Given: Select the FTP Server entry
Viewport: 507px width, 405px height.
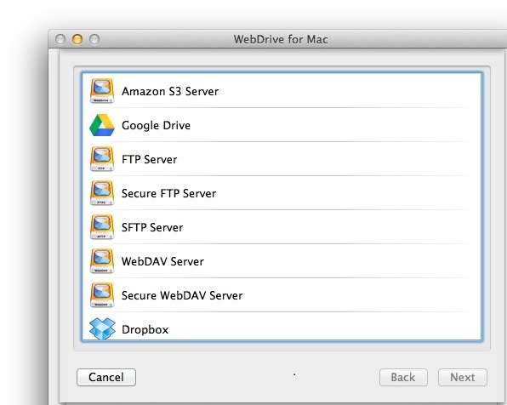Looking at the screenshot, I should tap(282, 159).
